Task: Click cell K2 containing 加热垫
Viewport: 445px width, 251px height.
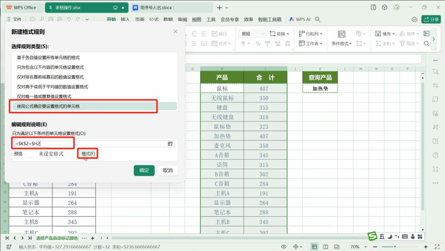Action: pyautogui.click(x=320, y=88)
